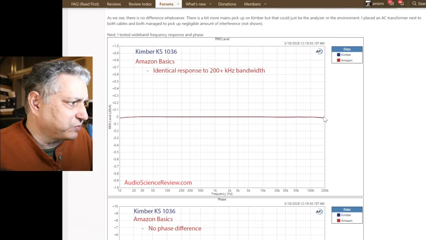The width and height of the screenshot is (426, 240).
Task: Click the Amazon red swatch in RMS legend
Action: [x=338, y=60]
